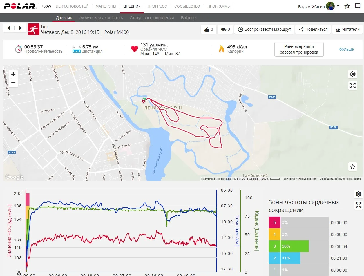The height and width of the screenshot is (276, 364).
Task: Open МАРШРУТЫ menu
Action: point(106,6)
